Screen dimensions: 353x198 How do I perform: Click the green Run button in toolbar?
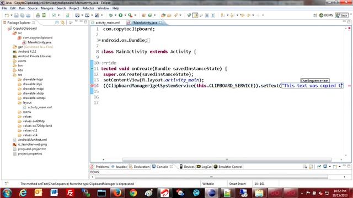[121, 15]
